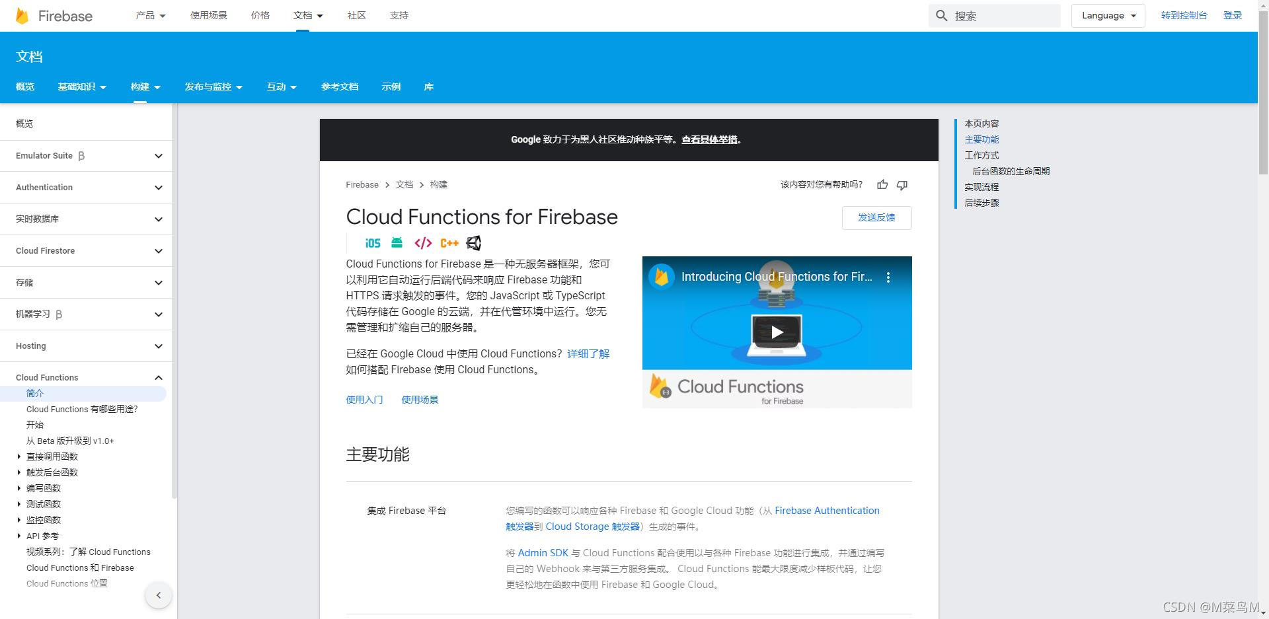This screenshot has width=1269, height=619.
Task: Click the search magnifier icon
Action: (x=942, y=16)
